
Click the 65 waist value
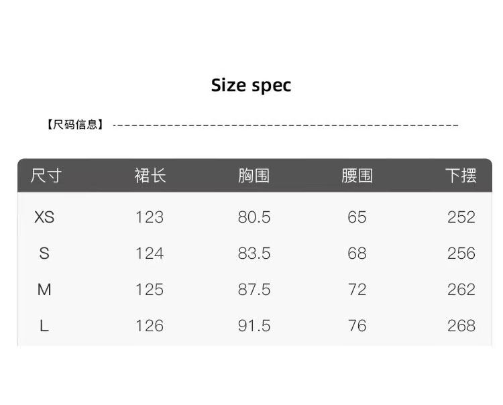pos(357,217)
